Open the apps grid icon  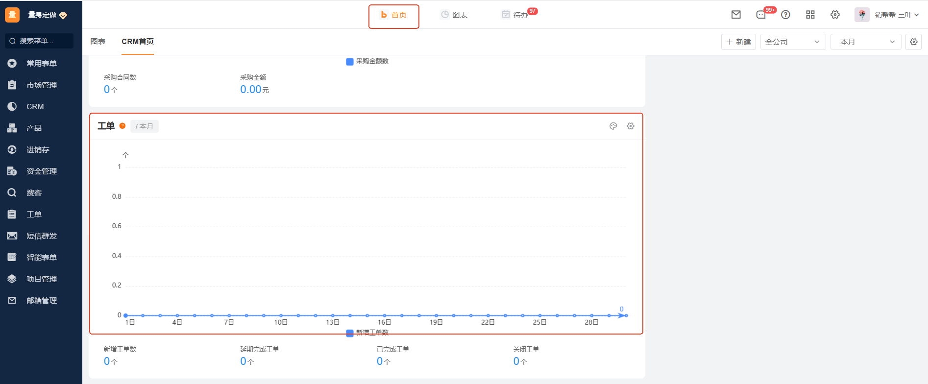click(x=810, y=15)
